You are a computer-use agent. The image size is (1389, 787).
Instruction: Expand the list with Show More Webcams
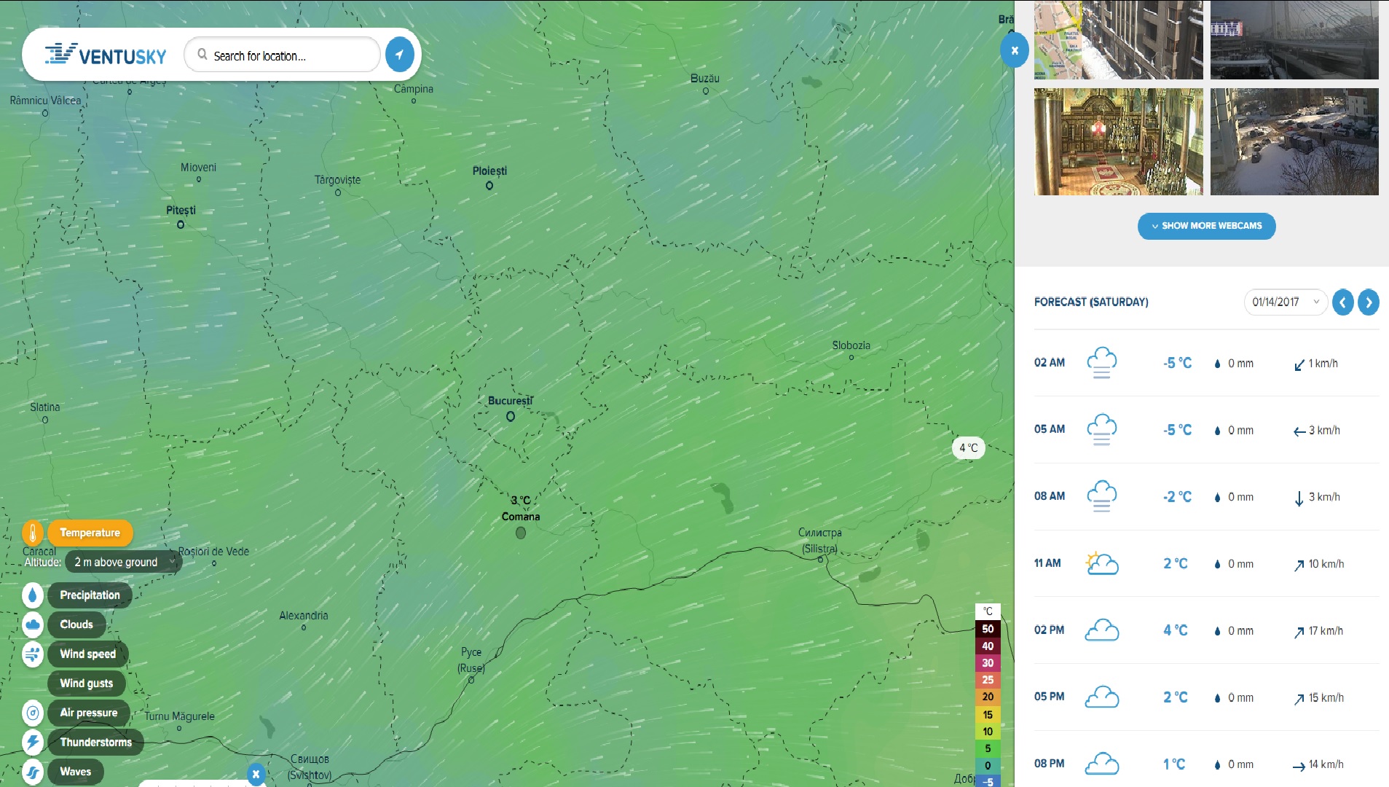tap(1206, 226)
